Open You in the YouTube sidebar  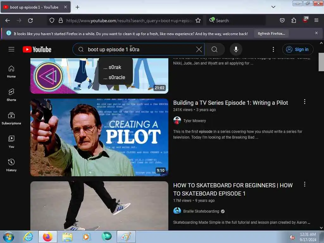[x=11, y=142]
